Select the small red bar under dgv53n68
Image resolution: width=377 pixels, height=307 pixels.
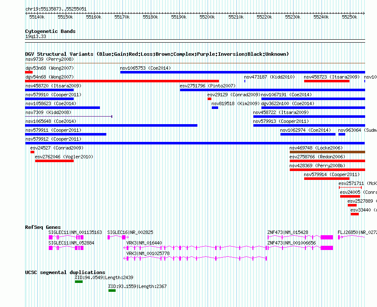29,72
